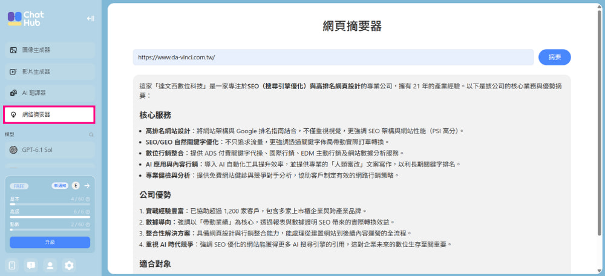Click the help icon beside 高级 quota

(x=88, y=212)
